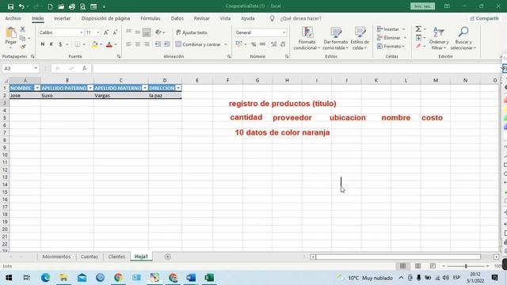Click the insert function fx icon

[85, 69]
